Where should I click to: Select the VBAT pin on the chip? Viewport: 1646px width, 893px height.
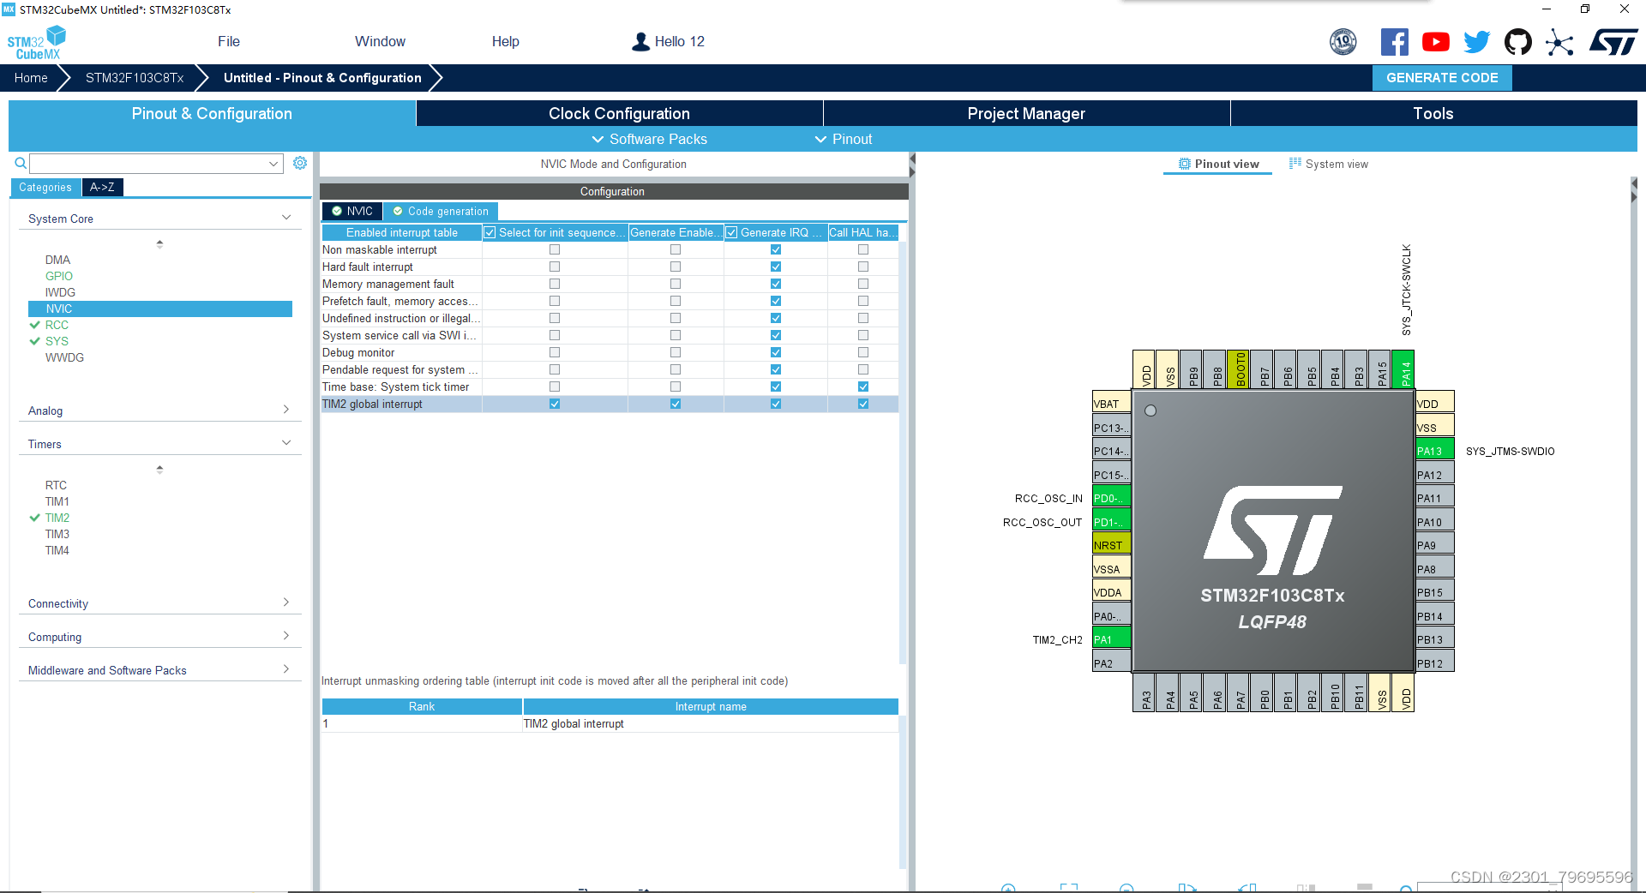(x=1111, y=404)
